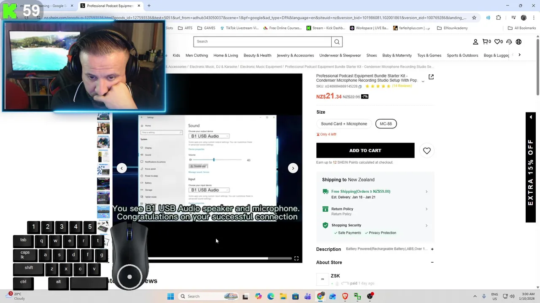The height and width of the screenshot is (303, 540).
Task: Open Microsoft Store from the taskbar
Action: (x=295, y=296)
